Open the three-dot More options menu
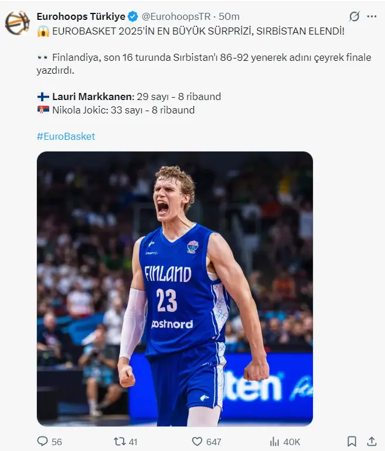 coord(372,16)
